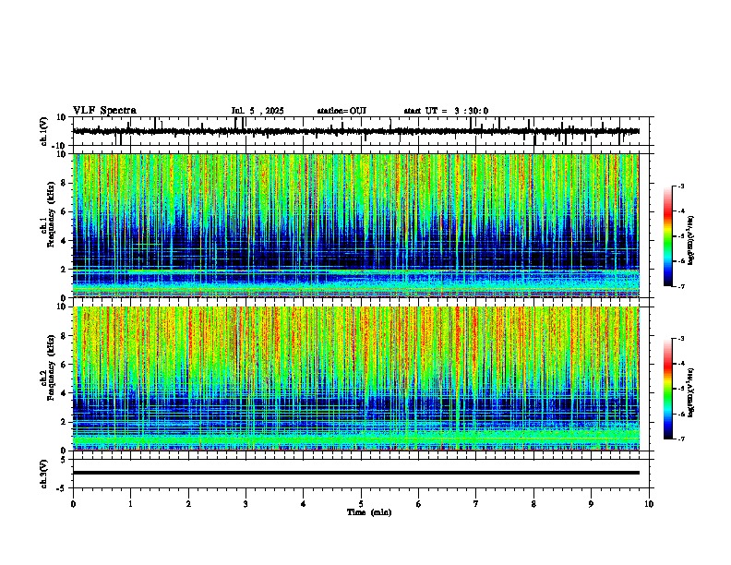Click the "8" kHz tick on ch.1 frequency axis
The width and height of the screenshot is (731, 565).
[x=64, y=183]
